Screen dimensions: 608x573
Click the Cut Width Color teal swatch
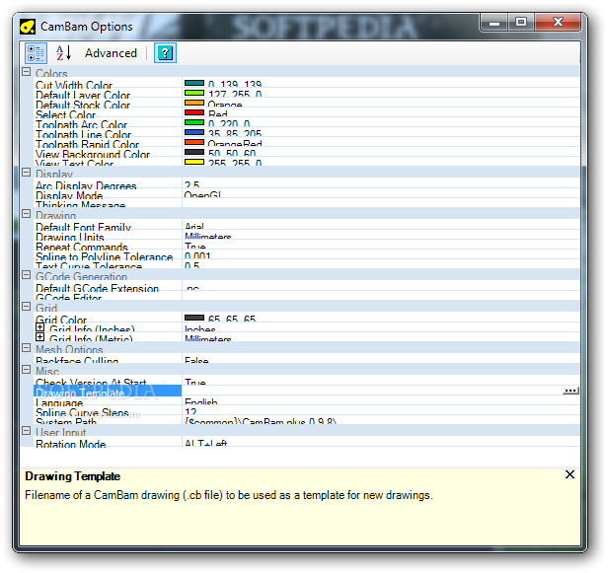point(194,83)
